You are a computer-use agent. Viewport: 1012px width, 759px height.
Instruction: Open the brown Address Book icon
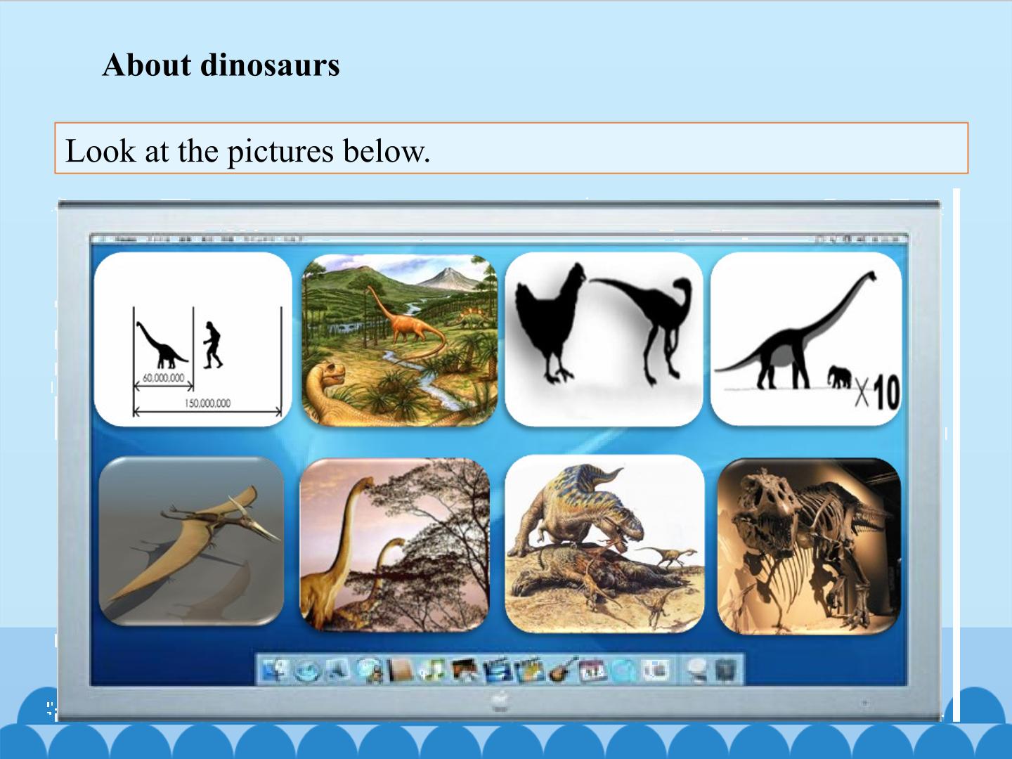pyautogui.click(x=400, y=670)
